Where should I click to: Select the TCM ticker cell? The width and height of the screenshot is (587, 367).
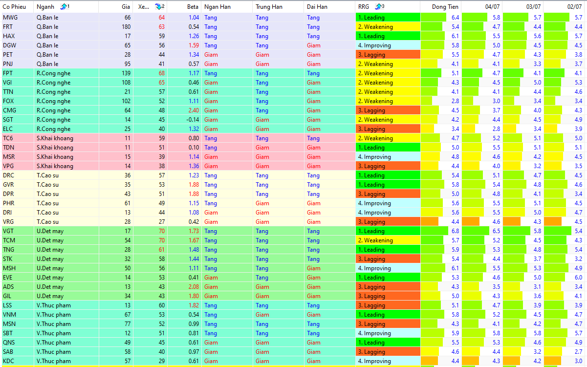pos(17,240)
